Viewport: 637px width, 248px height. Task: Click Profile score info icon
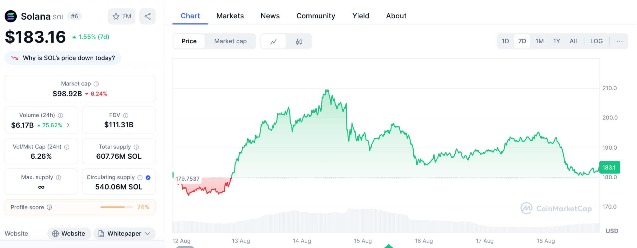click(x=49, y=207)
